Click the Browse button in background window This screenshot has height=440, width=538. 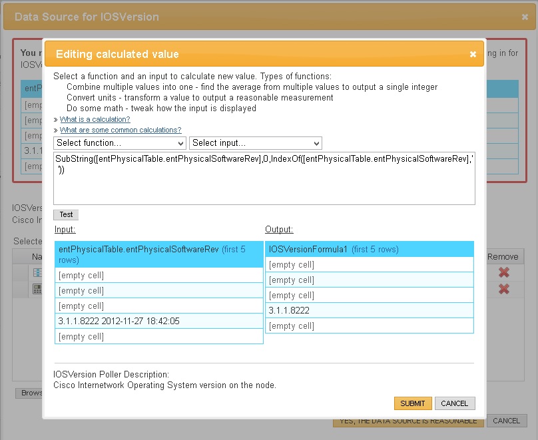coord(29,393)
